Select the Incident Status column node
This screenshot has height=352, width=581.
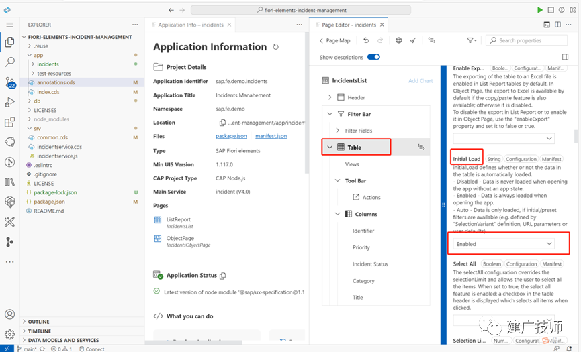point(370,264)
